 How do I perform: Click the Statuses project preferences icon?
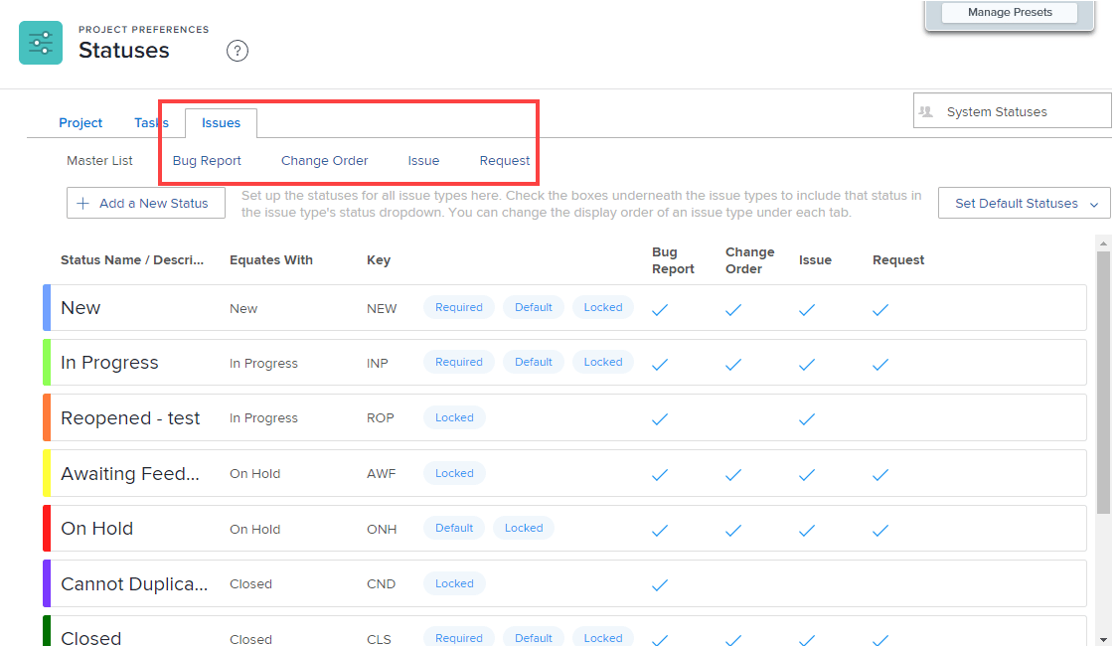41,42
